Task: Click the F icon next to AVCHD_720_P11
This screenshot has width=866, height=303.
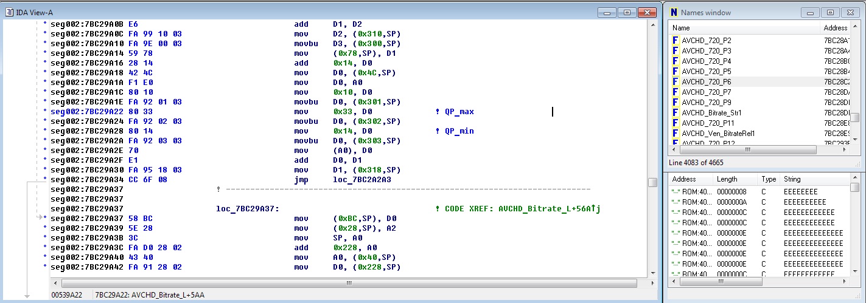Action: [x=675, y=123]
